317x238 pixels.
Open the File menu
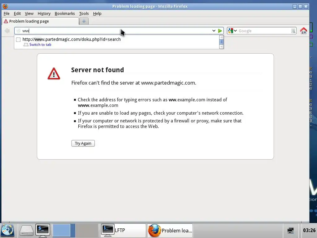7,14
